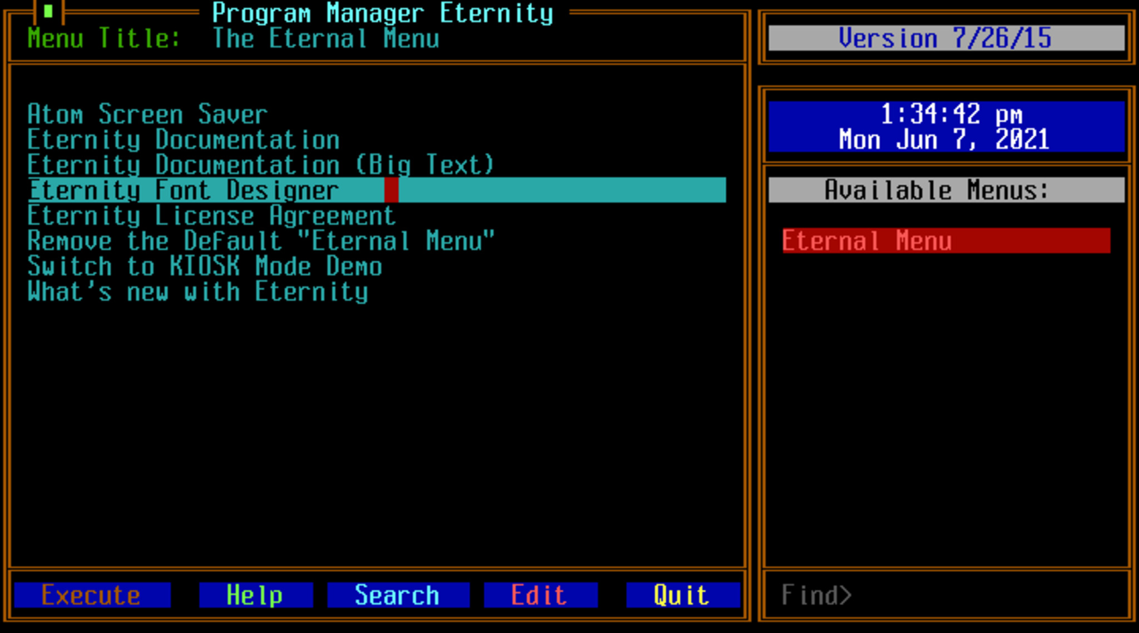Open Atom Screen Saver entry
The height and width of the screenshot is (633, 1139).
click(x=147, y=115)
